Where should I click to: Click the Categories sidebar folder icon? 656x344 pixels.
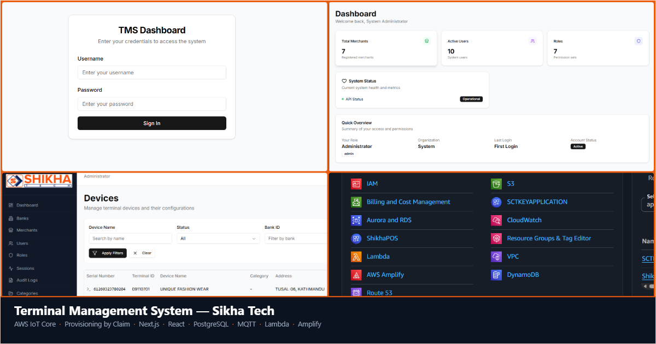(11, 293)
